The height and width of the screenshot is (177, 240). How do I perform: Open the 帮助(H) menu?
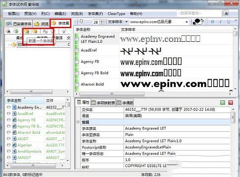coord(136,14)
